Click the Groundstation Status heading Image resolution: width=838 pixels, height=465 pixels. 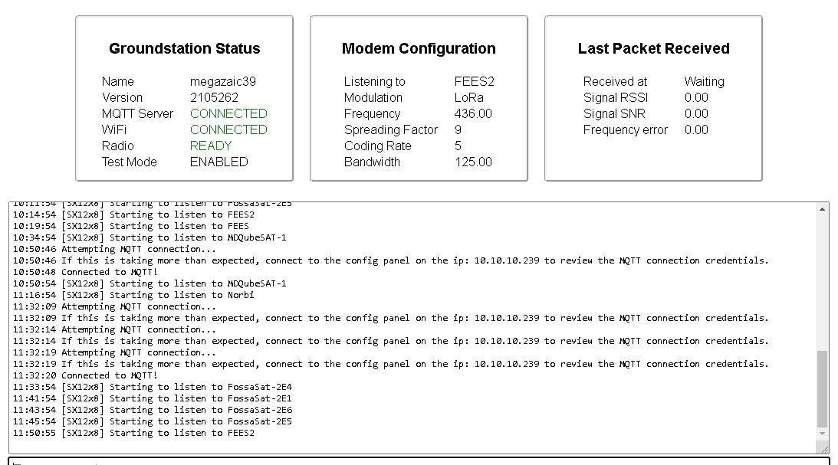pyautogui.click(x=184, y=48)
